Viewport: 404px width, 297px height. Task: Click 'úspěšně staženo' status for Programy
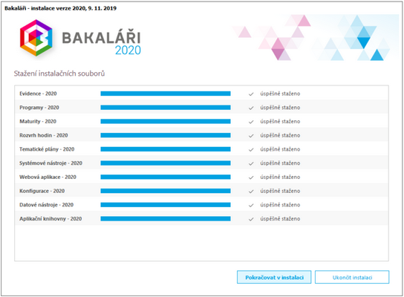coord(280,108)
